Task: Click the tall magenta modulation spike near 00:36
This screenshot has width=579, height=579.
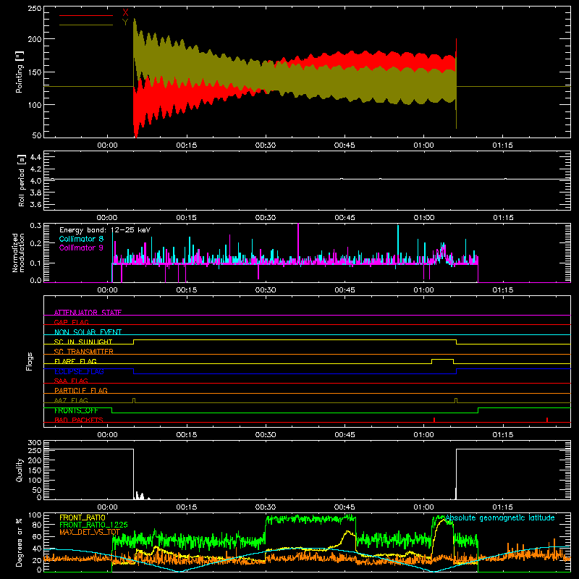Action: [x=298, y=242]
